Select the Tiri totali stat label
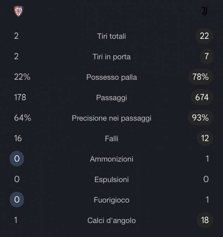This screenshot has height=237, width=223. (x=112, y=36)
